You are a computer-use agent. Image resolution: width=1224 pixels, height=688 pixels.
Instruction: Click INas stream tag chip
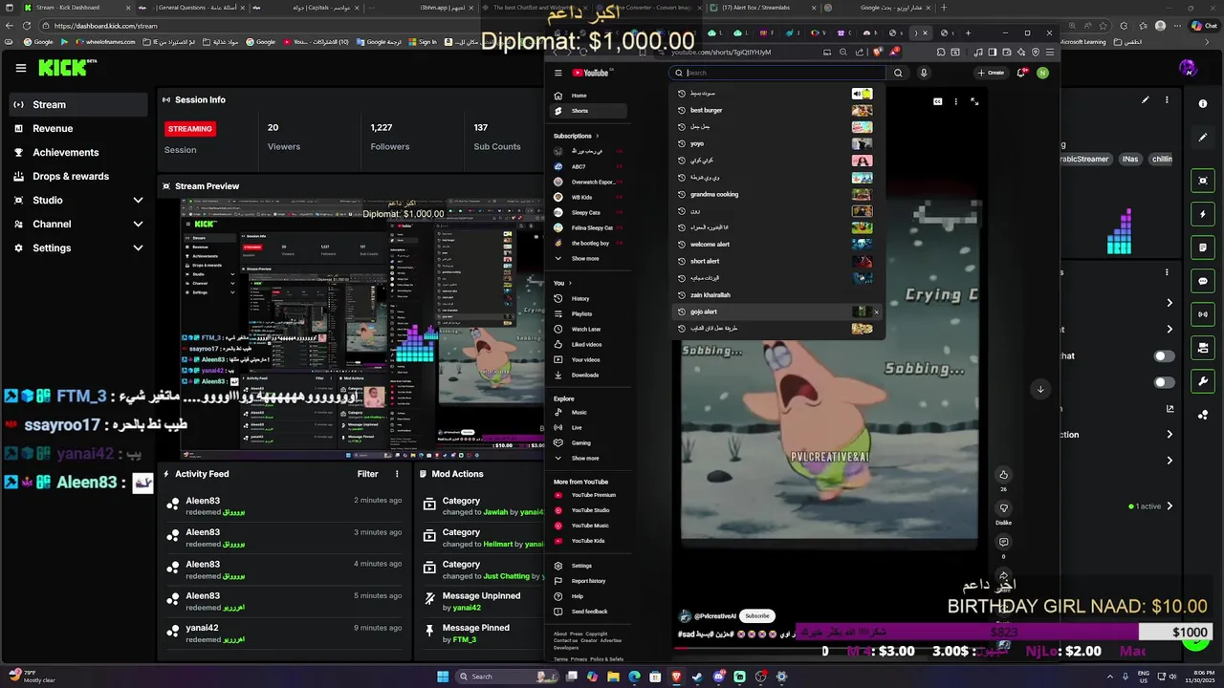pyautogui.click(x=1130, y=160)
